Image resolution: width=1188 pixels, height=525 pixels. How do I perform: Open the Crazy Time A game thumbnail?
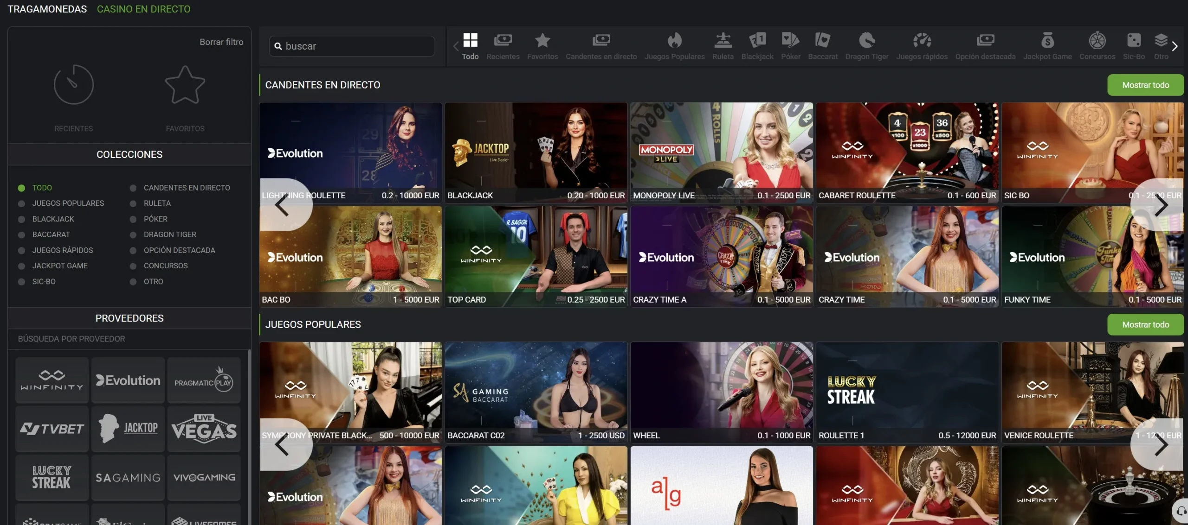(x=722, y=257)
